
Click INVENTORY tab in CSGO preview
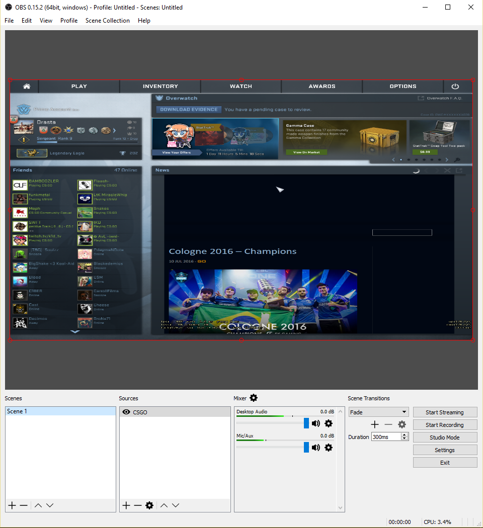tap(160, 86)
